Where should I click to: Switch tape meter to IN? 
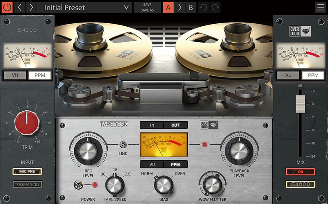[x=152, y=125]
